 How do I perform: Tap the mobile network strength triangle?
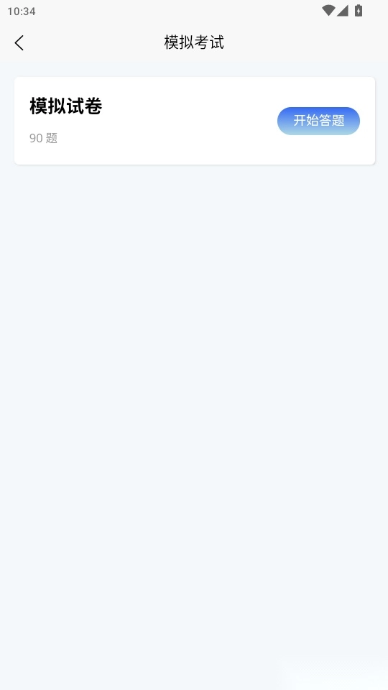click(x=343, y=11)
